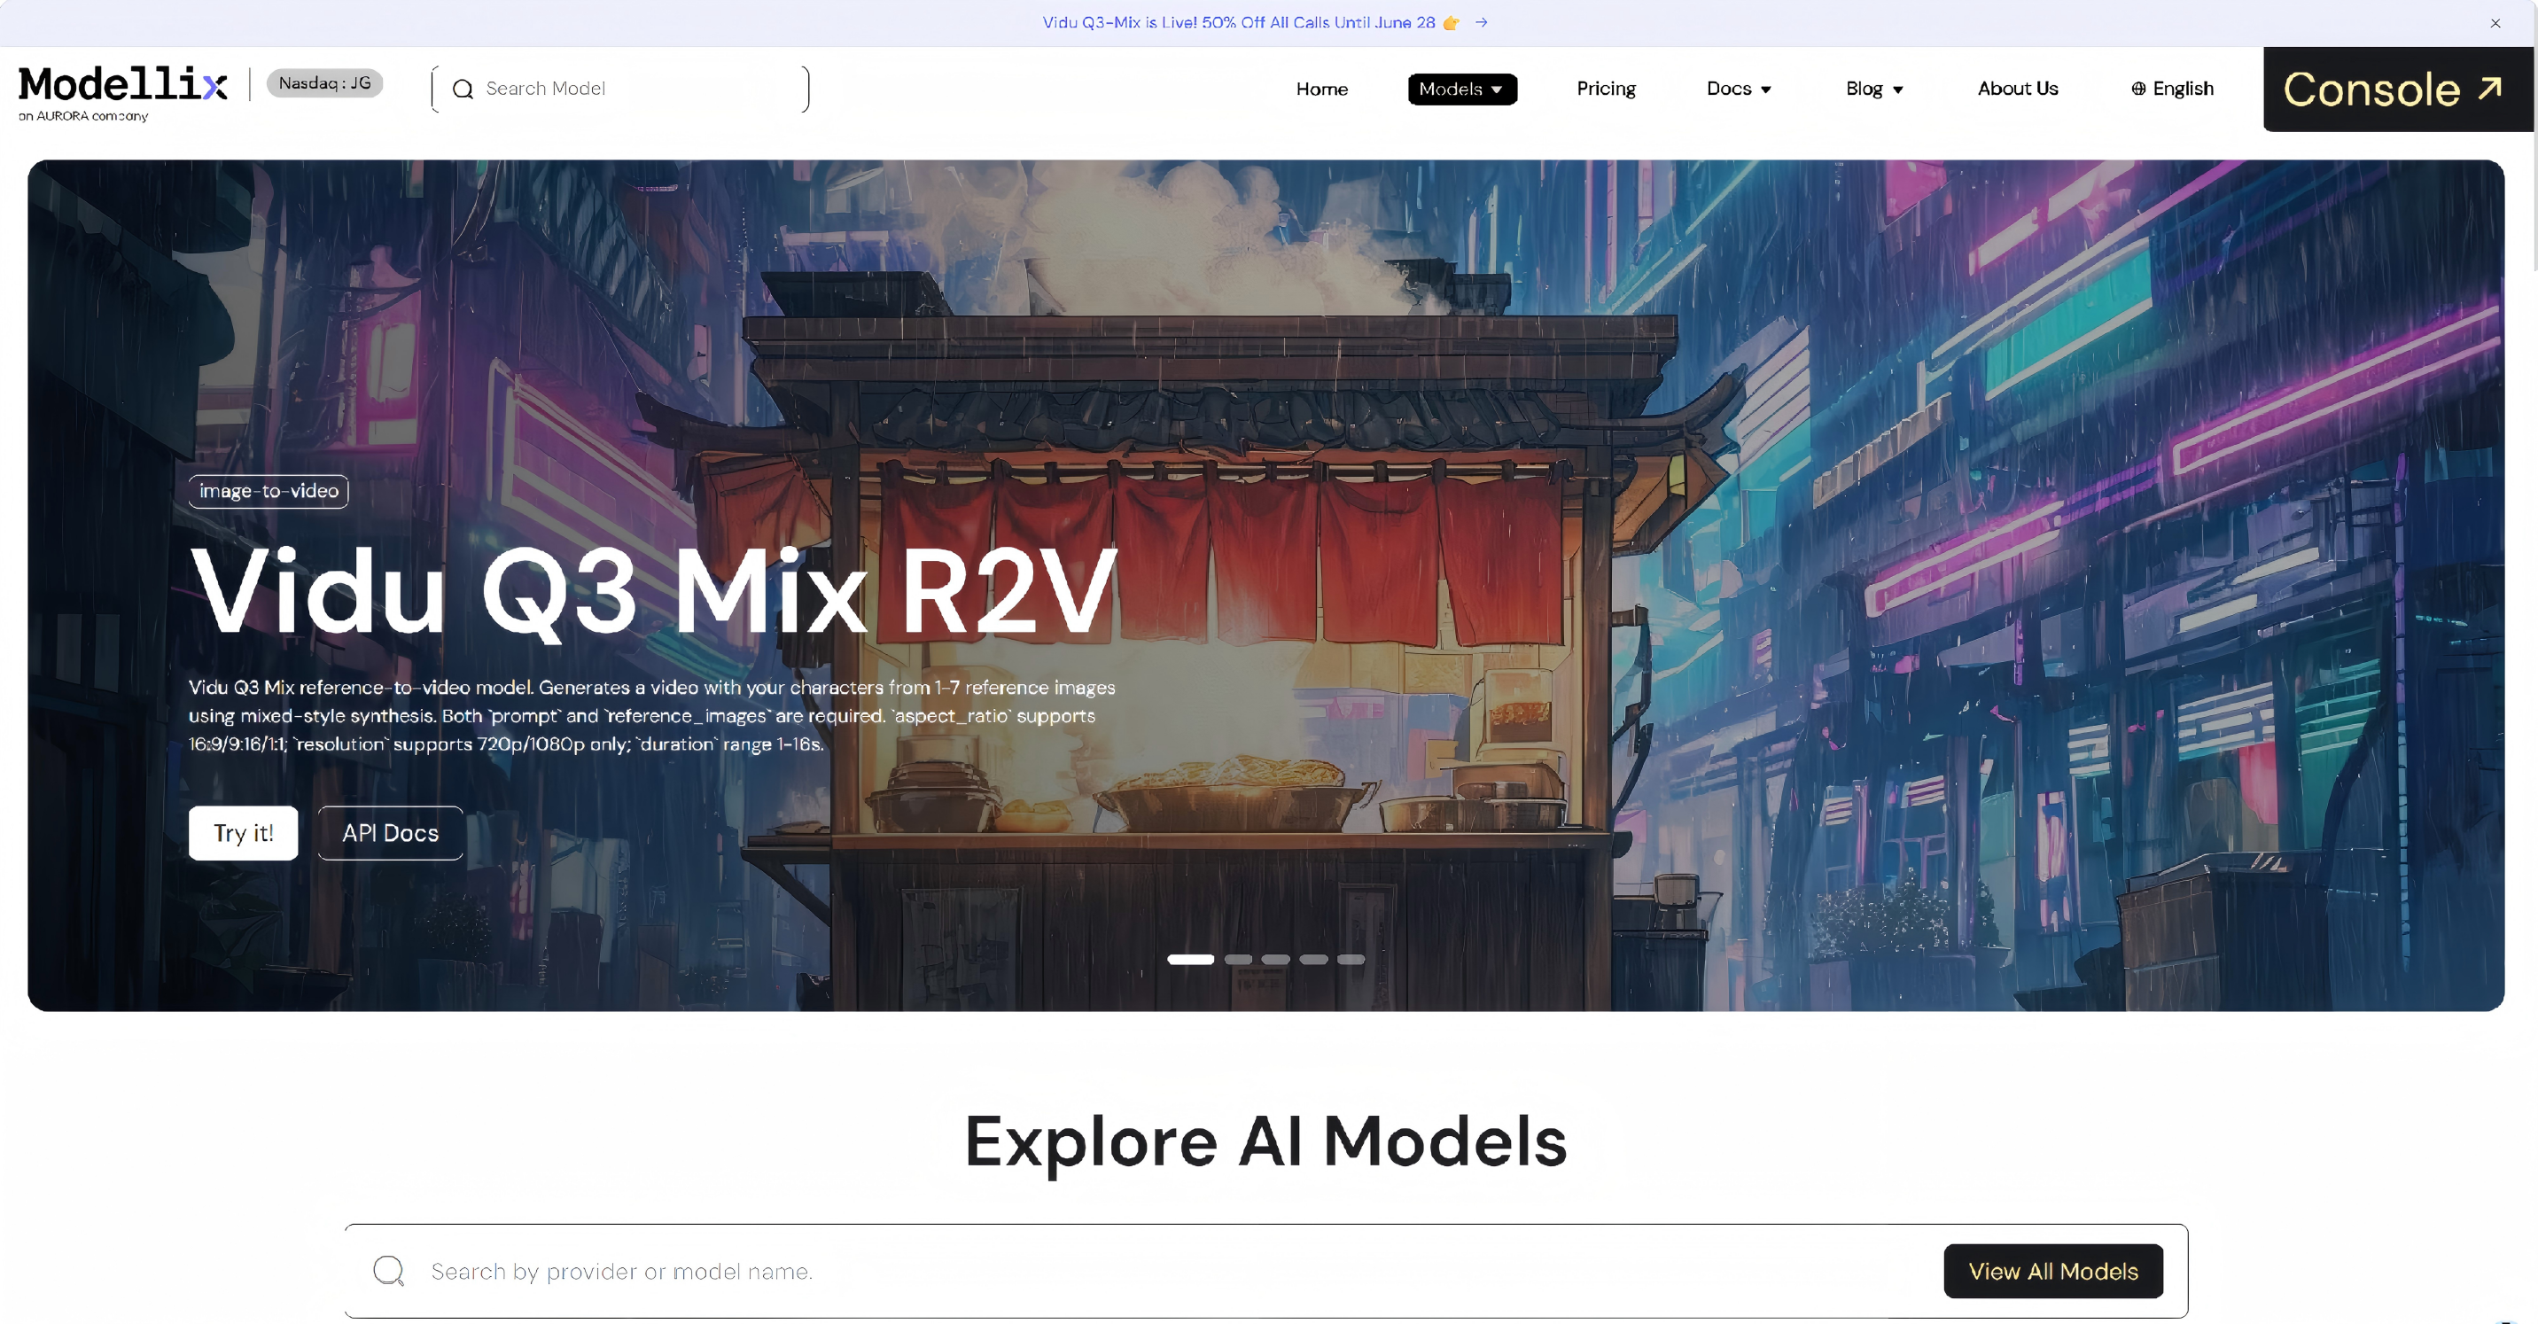Select the third carousel slide indicator
Viewport: 2538px width, 1324px height.
[x=1276, y=960]
